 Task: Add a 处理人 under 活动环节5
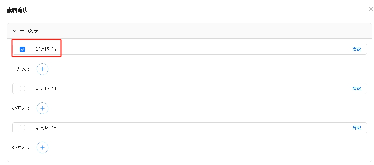(x=42, y=147)
